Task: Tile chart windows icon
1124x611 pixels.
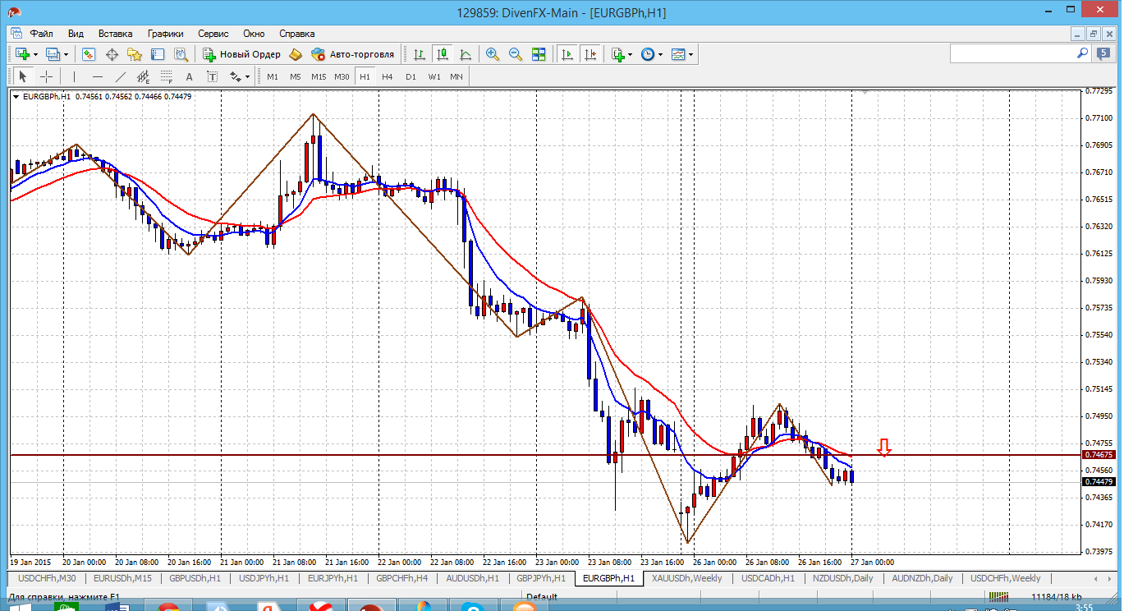Action: (539, 54)
